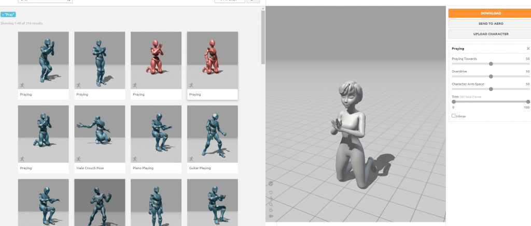Select the Male Crouch Pose animation thumbnail
531x226 pixels.
click(100, 134)
